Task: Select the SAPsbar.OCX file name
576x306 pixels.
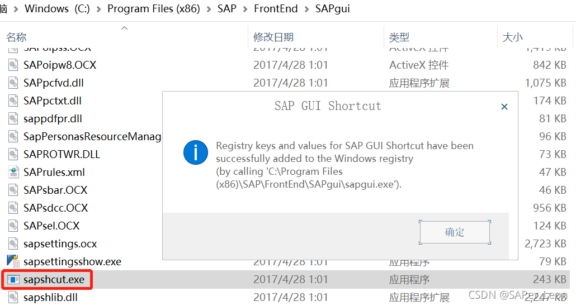Action: click(x=55, y=190)
